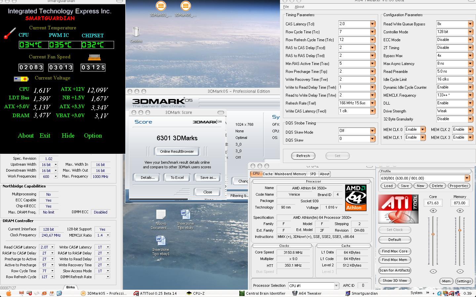Increase ATITool Core clock with plus button

(433, 211)
